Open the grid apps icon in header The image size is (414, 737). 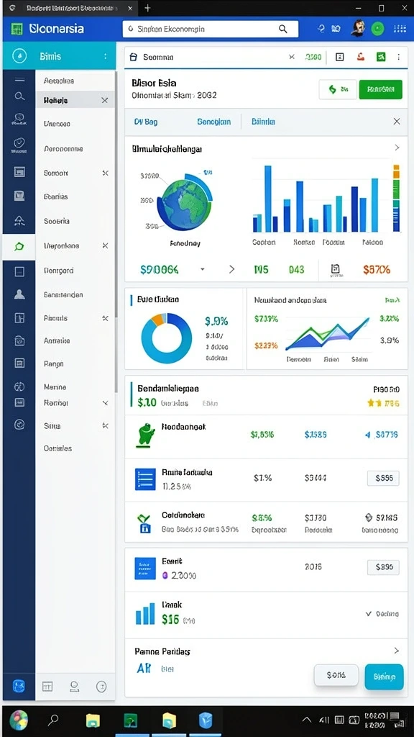point(400,29)
